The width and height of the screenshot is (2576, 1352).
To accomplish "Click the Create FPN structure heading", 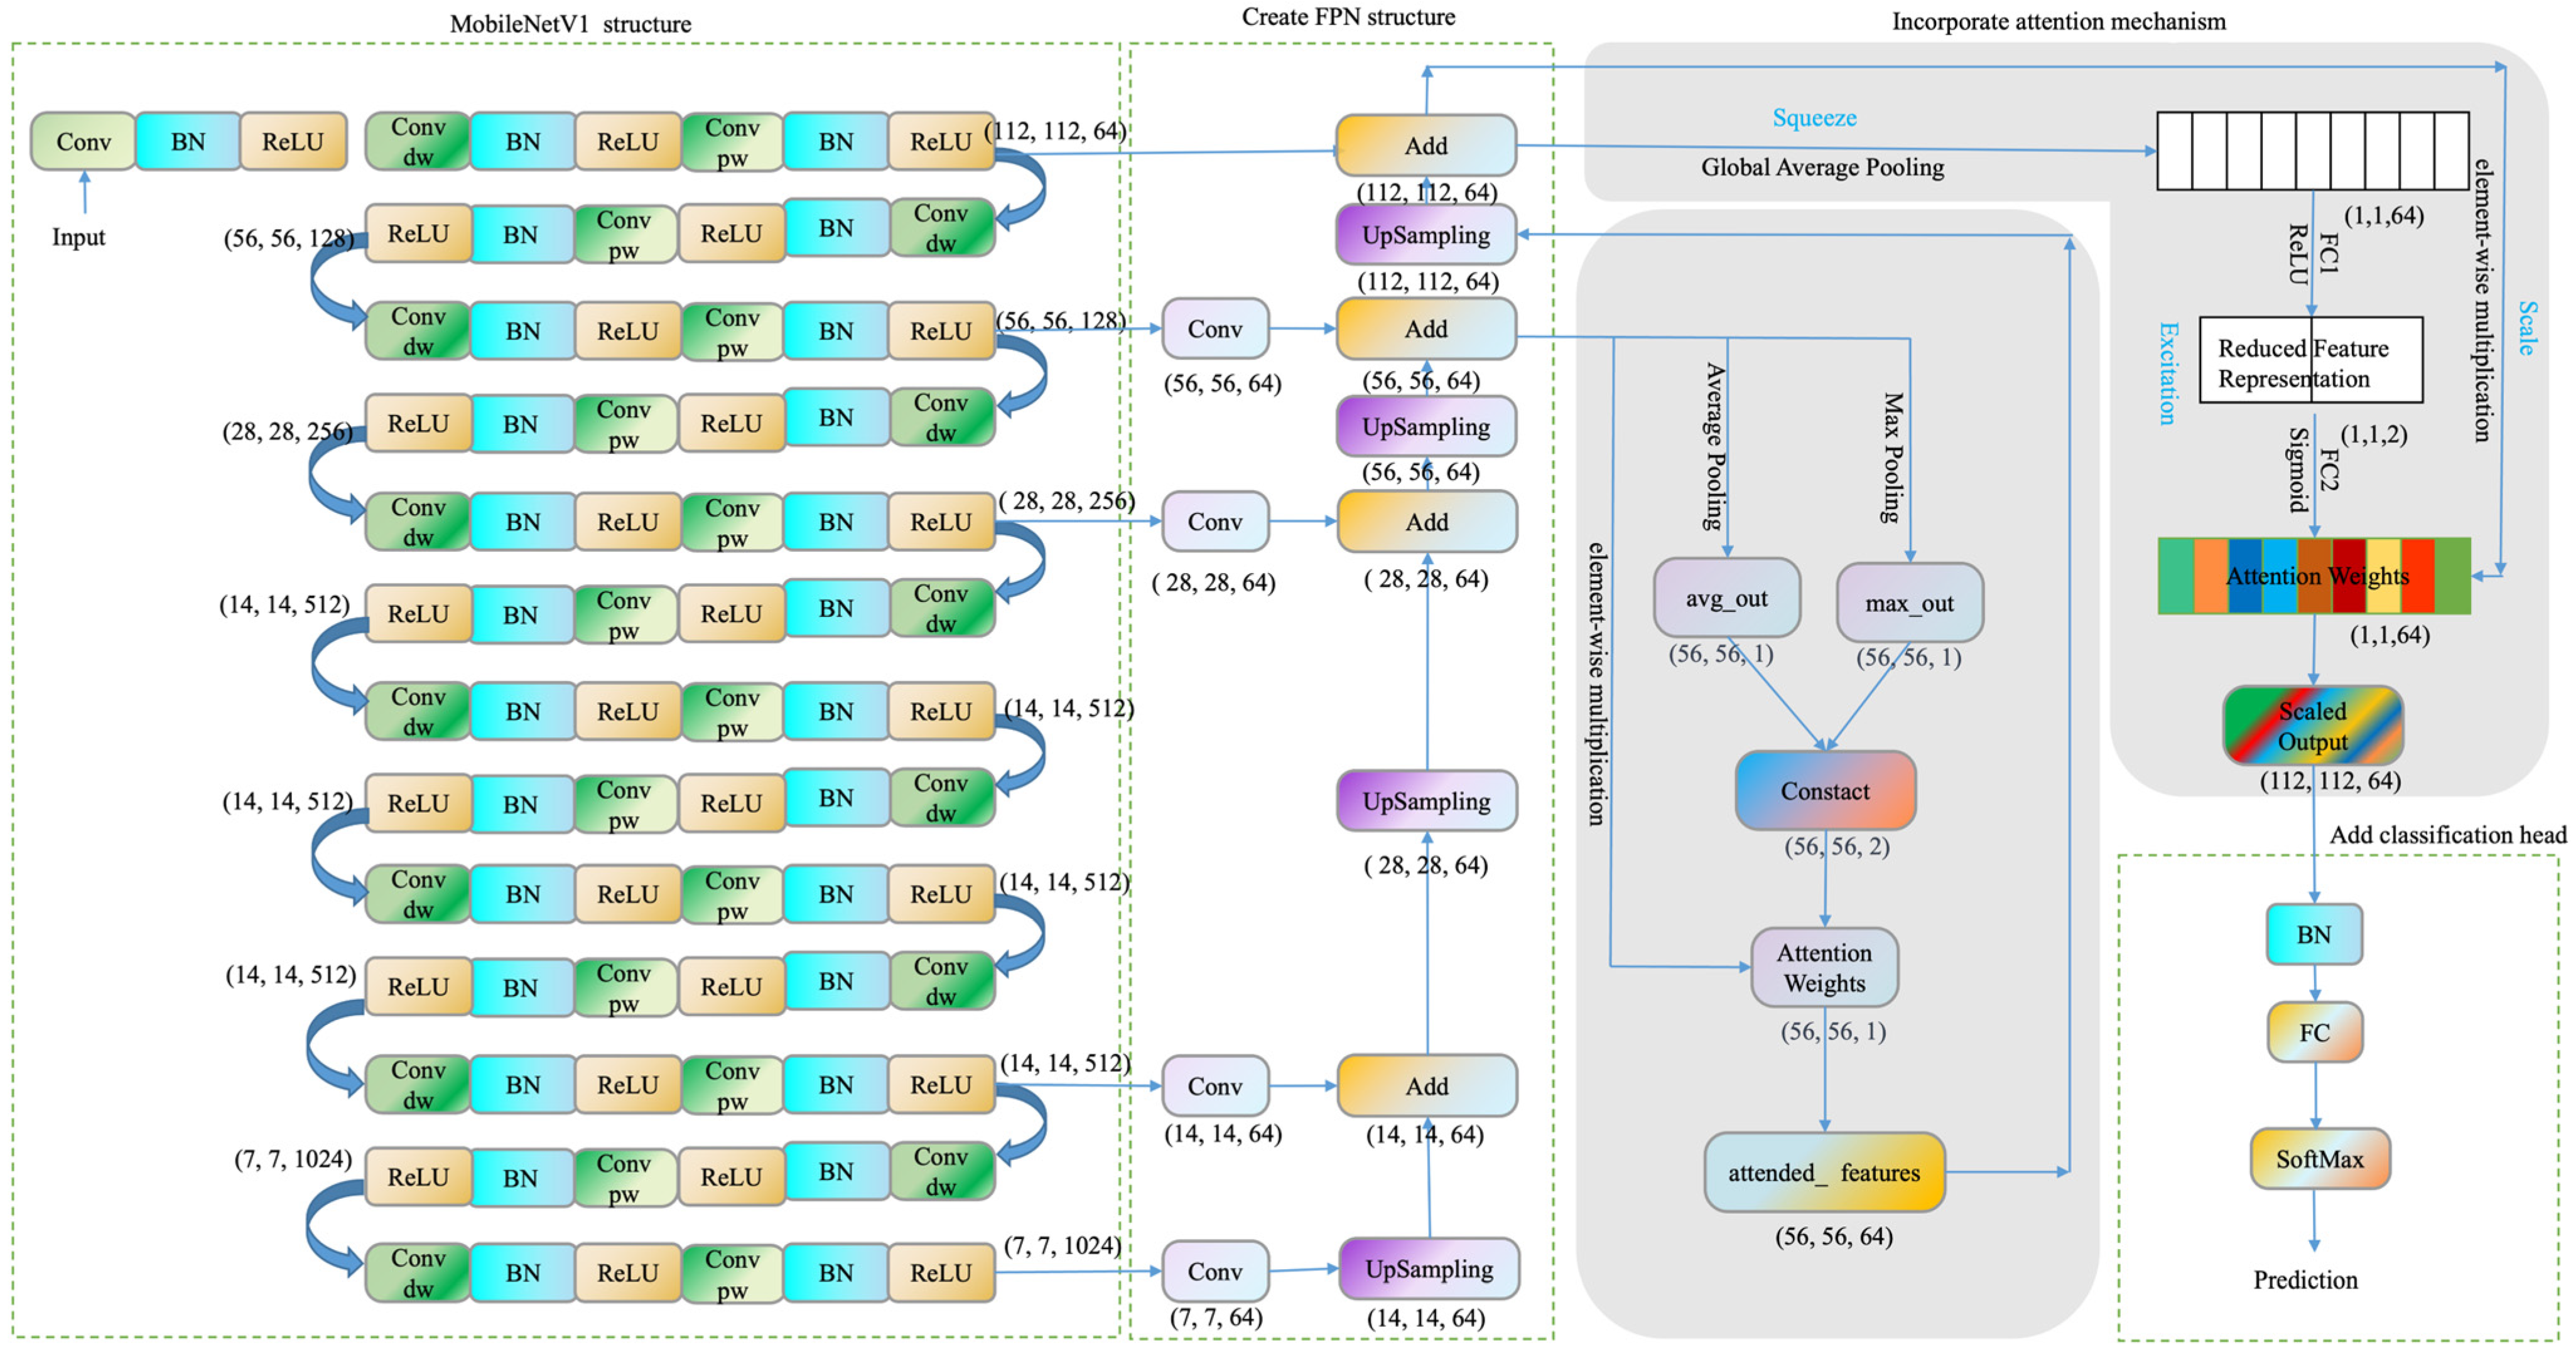I will coord(1348,17).
